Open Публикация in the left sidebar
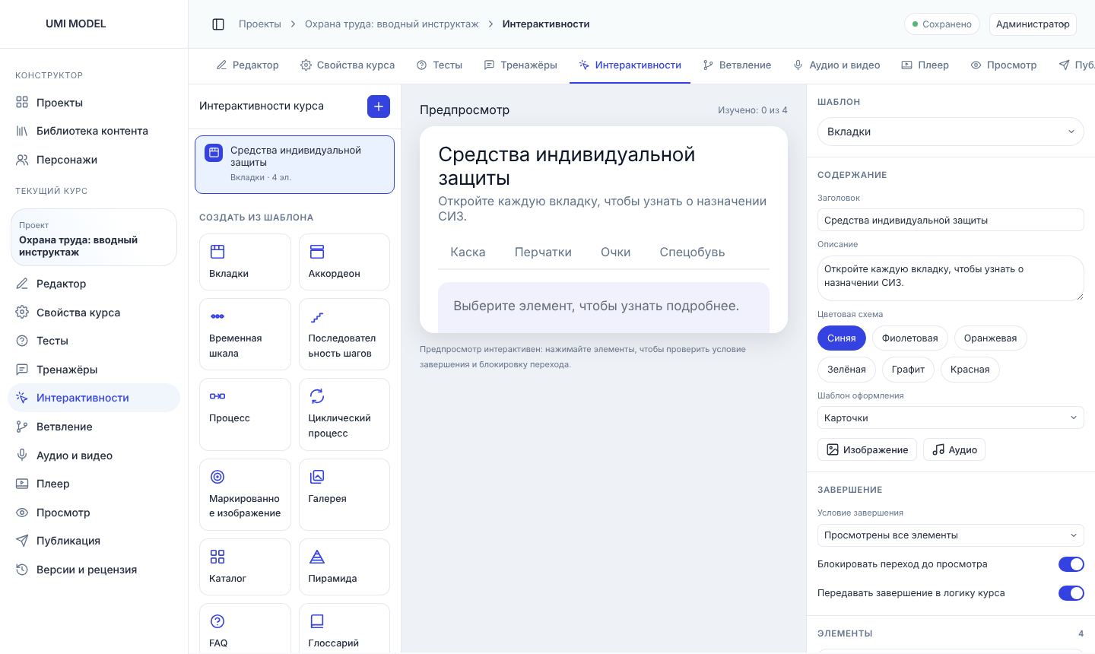The image size is (1095, 654). click(94, 541)
